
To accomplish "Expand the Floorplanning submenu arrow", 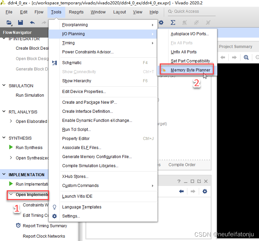I will pos(153,25).
